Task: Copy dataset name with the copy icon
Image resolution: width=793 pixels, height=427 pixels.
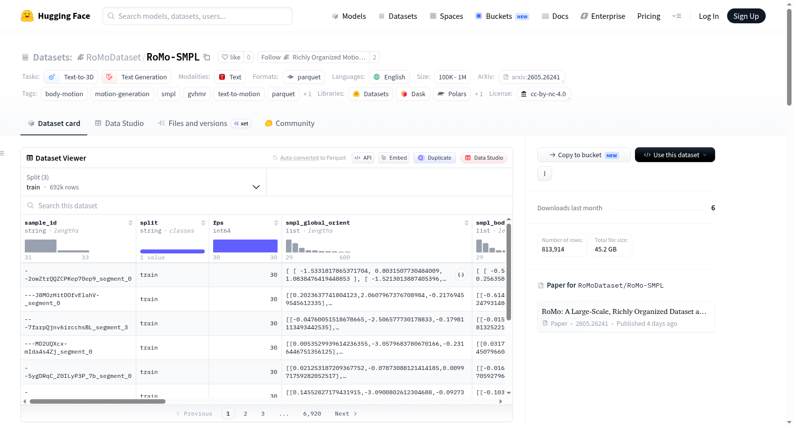Action: (x=207, y=58)
